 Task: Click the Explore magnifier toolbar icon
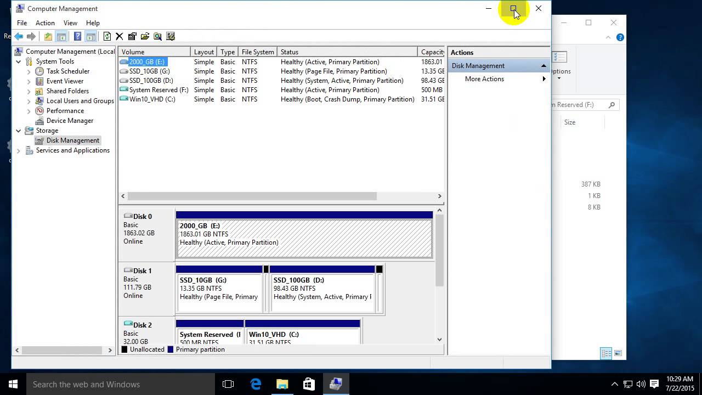tap(157, 37)
